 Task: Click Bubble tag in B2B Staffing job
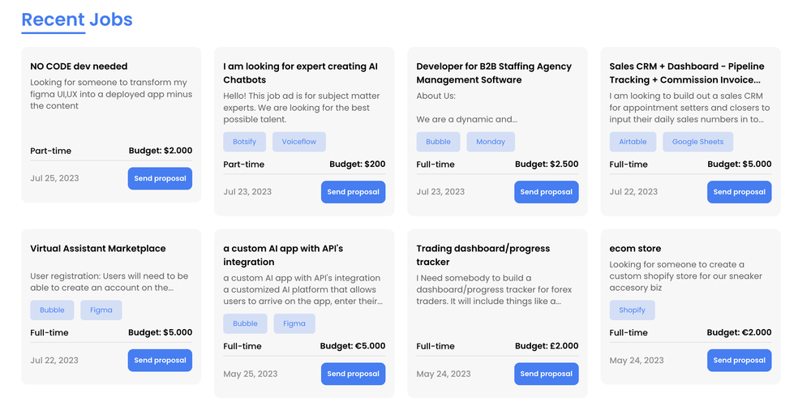tap(438, 142)
